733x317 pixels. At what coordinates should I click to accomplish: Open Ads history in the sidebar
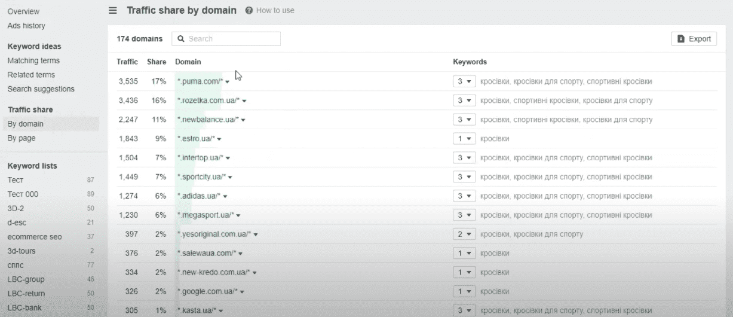26,26
